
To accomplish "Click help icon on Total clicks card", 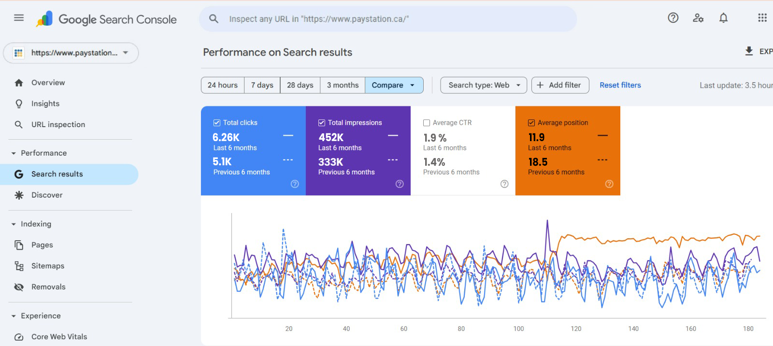I will pos(295,184).
